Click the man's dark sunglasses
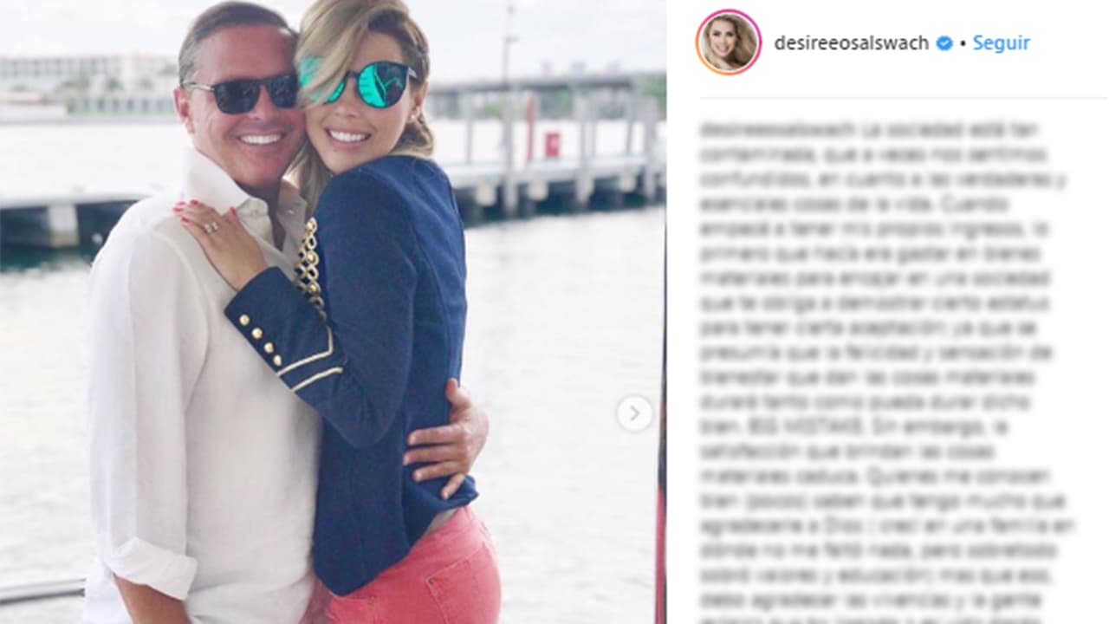 pos(243,93)
